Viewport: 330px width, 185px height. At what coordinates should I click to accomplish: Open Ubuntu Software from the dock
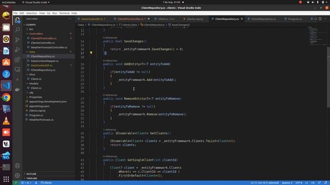coord(6,62)
